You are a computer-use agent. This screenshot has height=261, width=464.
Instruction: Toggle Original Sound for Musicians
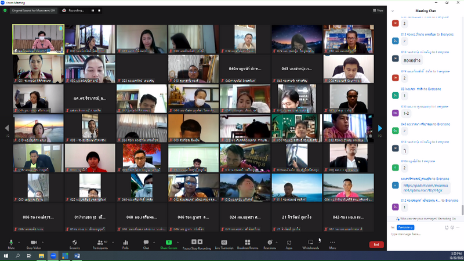[x=34, y=10]
